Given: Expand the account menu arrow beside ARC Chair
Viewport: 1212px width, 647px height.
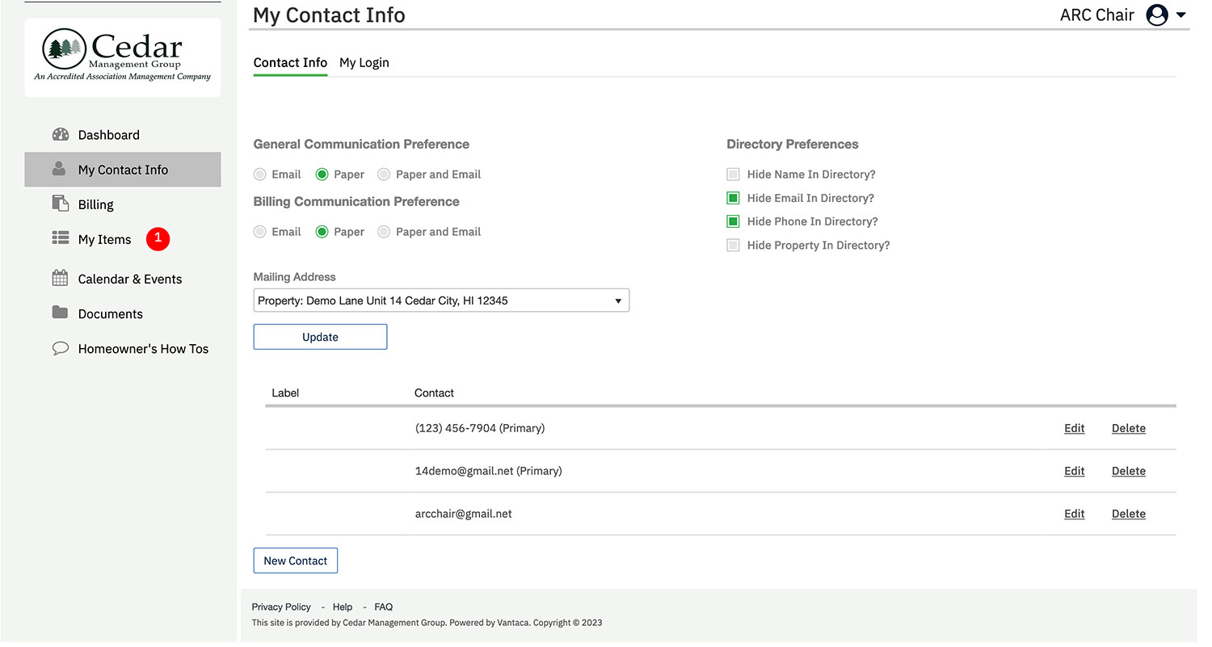Looking at the screenshot, I should pos(1181,15).
